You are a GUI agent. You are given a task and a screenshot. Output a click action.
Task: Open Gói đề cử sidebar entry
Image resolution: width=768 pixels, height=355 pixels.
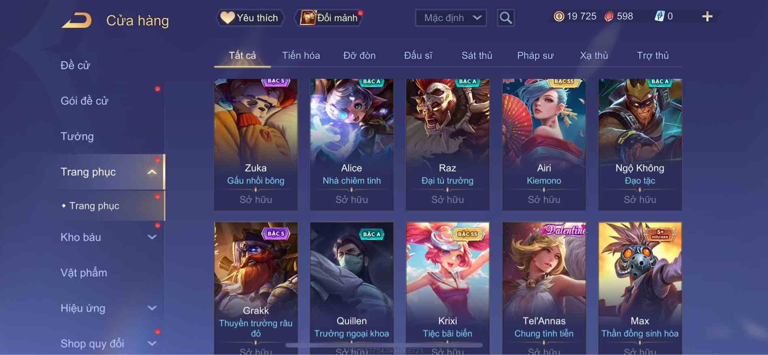85,101
